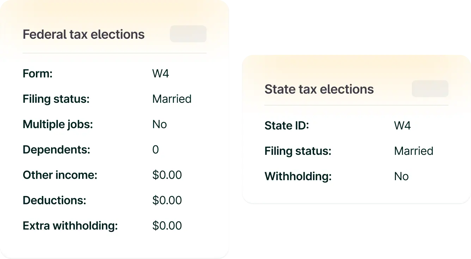Click the No value for Multiple jobs
Screen dimensions: 471x259
click(x=159, y=125)
